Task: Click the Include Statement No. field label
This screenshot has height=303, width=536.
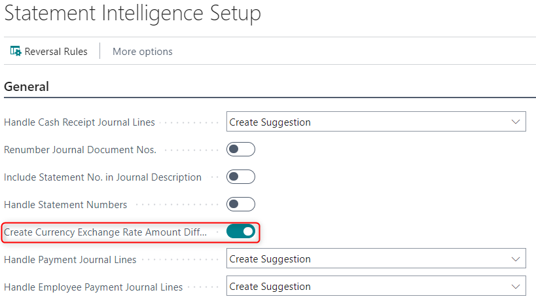Action: [103, 177]
